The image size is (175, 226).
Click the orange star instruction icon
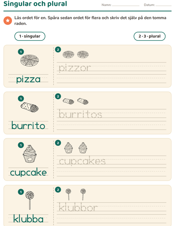click(8, 21)
